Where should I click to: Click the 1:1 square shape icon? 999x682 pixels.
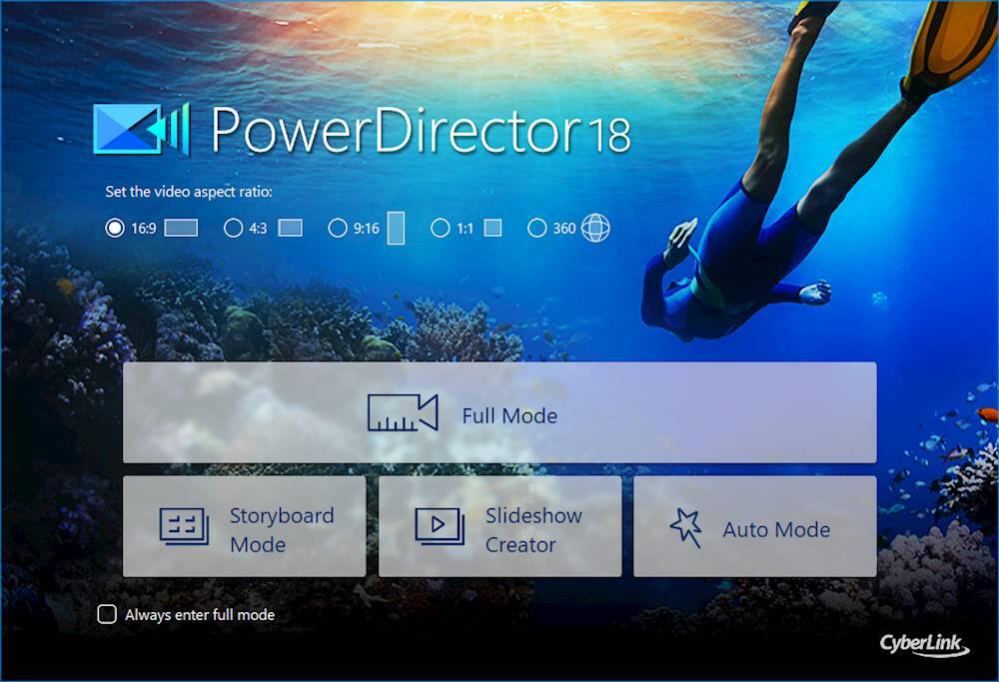(493, 228)
